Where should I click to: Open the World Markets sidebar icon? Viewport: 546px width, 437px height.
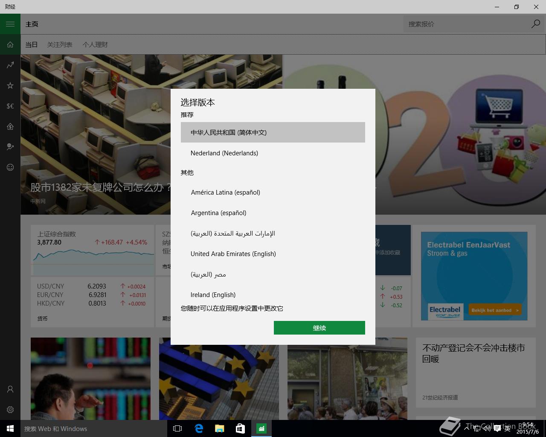tap(10, 147)
